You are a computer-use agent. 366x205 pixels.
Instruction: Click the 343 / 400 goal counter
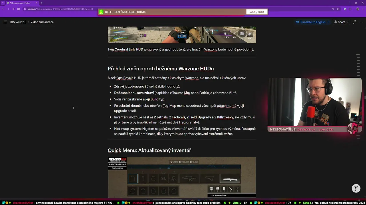click(257, 12)
